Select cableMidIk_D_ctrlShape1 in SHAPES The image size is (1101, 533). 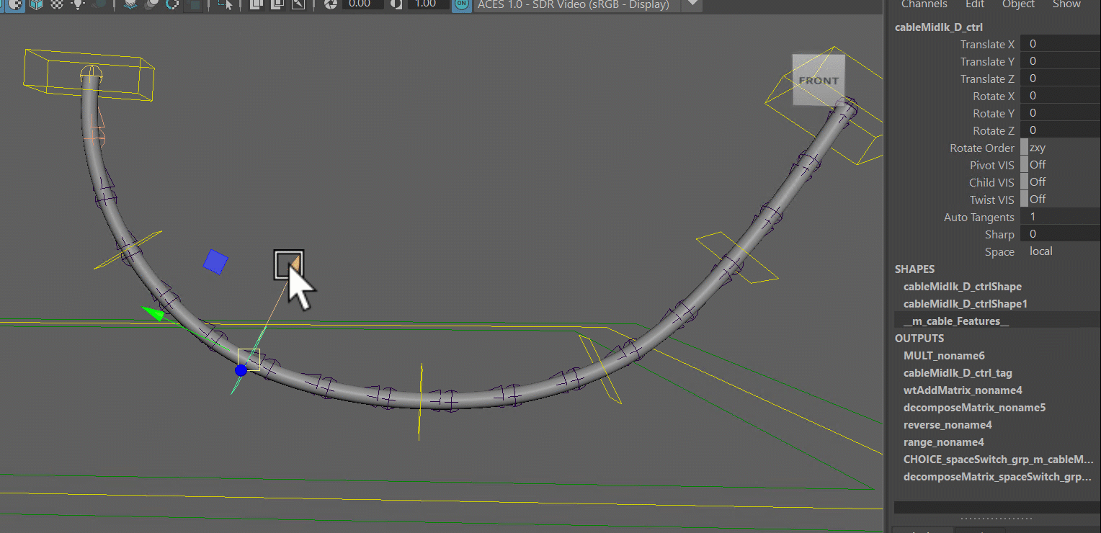[966, 304]
